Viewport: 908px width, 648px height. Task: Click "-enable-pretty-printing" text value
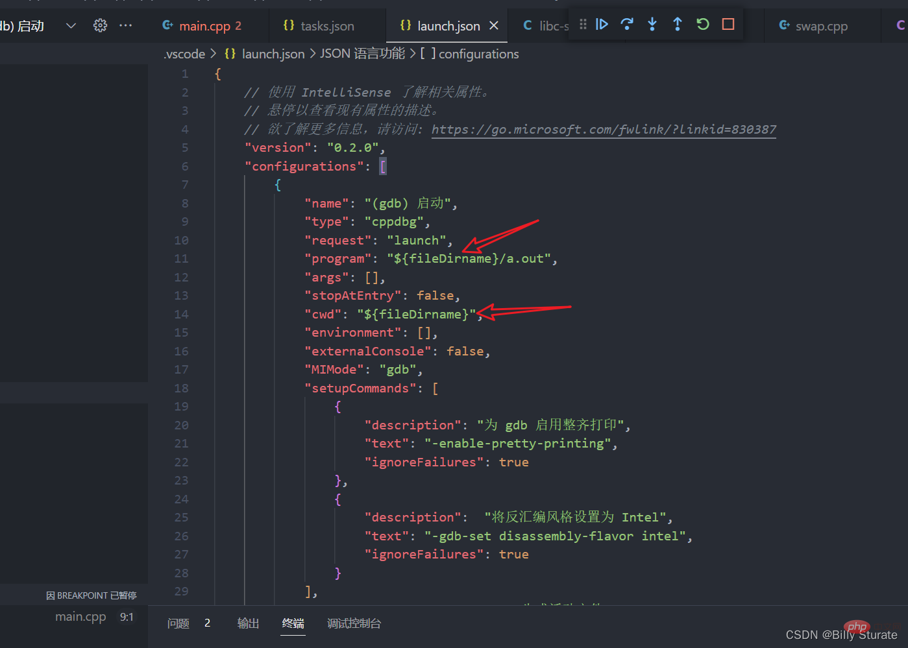point(518,443)
